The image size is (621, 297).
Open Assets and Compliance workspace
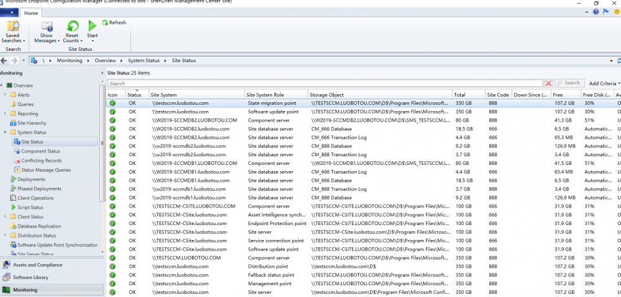[52, 265]
